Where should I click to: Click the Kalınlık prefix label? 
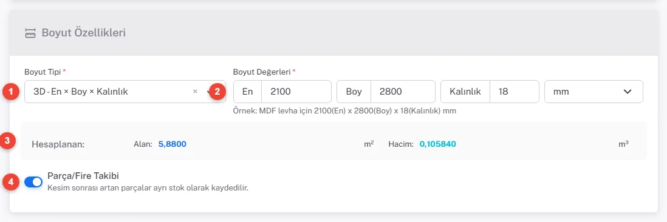point(465,91)
